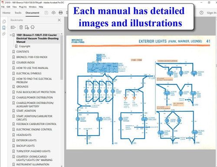
Task: Open the View menu
Action: 15,7
